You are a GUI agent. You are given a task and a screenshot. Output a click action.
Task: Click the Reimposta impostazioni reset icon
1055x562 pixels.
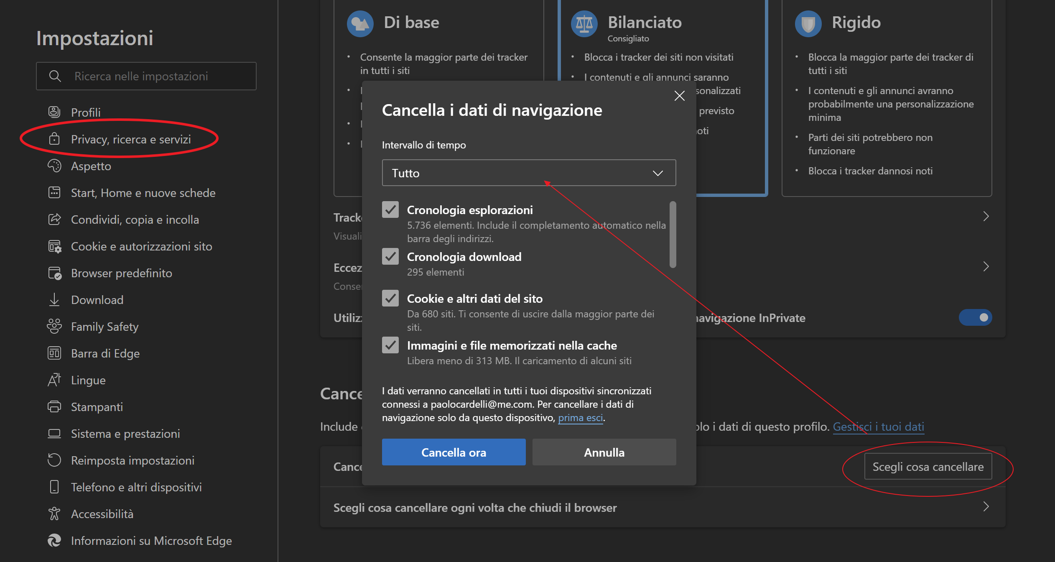(54, 460)
